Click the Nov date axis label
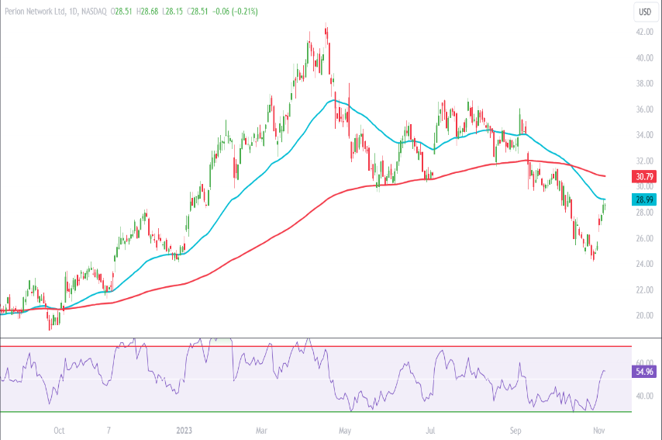This screenshot has height=440, width=662. [x=599, y=431]
